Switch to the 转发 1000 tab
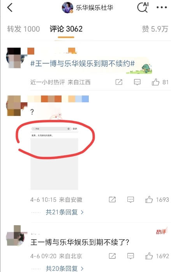 point(23,29)
